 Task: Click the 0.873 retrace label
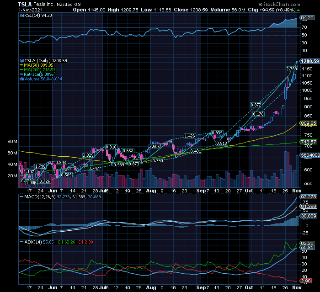pos(134,164)
